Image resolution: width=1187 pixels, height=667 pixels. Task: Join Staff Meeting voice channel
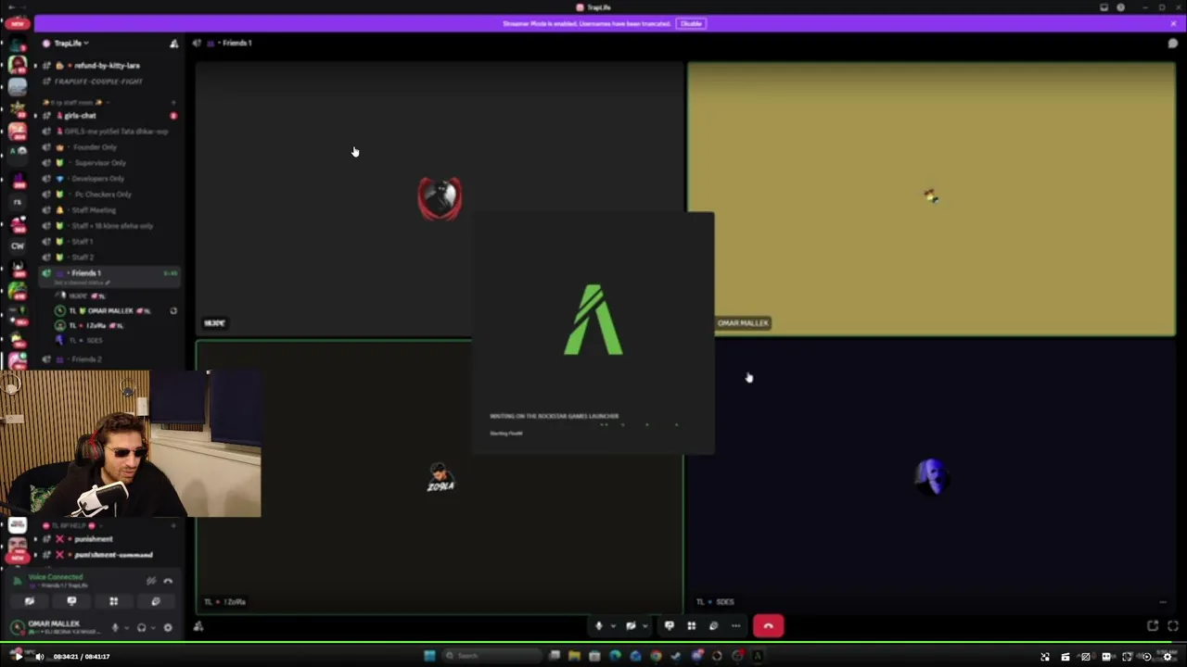coord(93,210)
